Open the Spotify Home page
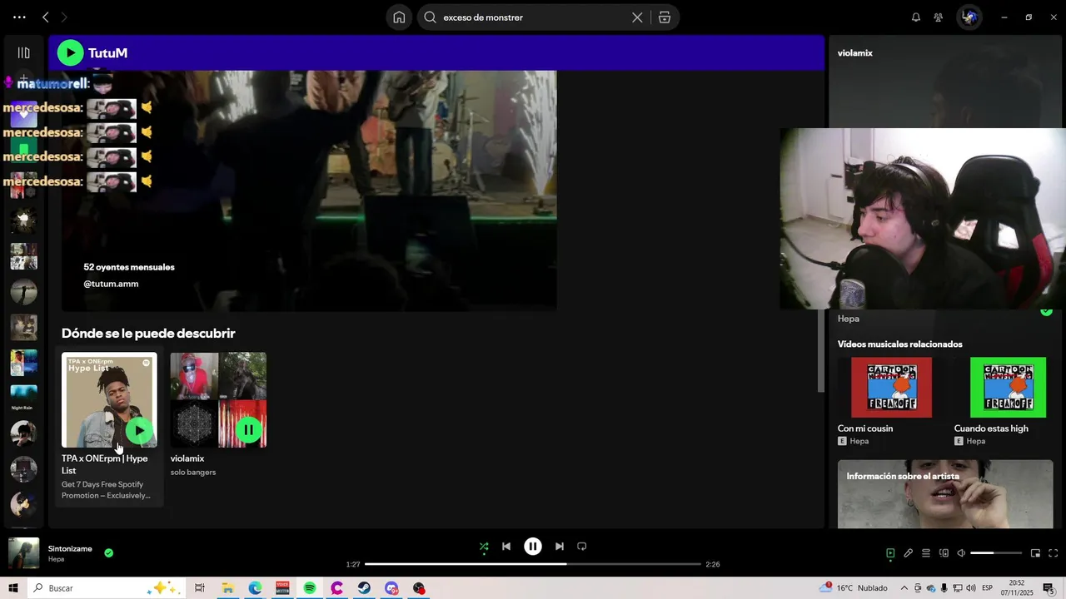The width and height of the screenshot is (1066, 599). pyautogui.click(x=399, y=17)
